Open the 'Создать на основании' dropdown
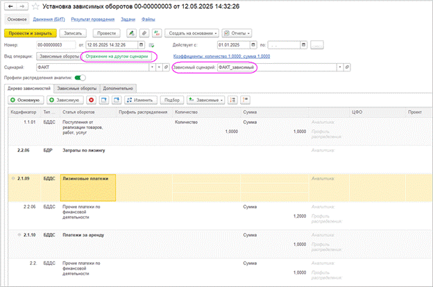 (x=192, y=33)
